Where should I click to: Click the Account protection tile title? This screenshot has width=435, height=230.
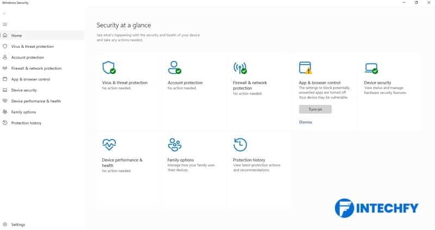coord(185,83)
